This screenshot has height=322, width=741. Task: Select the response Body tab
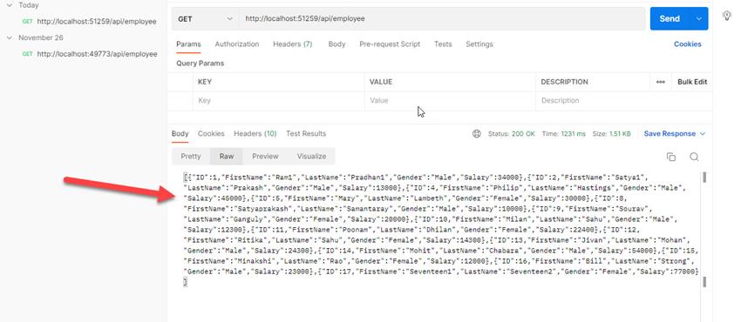(x=180, y=133)
